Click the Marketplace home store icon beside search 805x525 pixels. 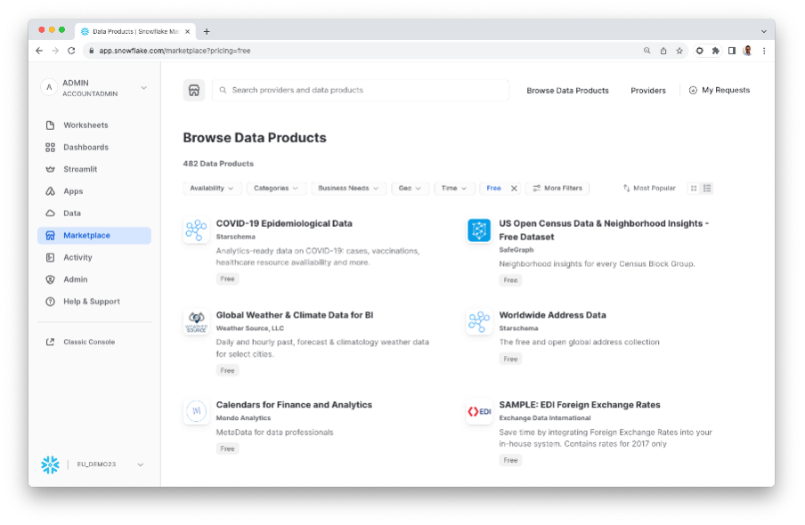coord(194,90)
